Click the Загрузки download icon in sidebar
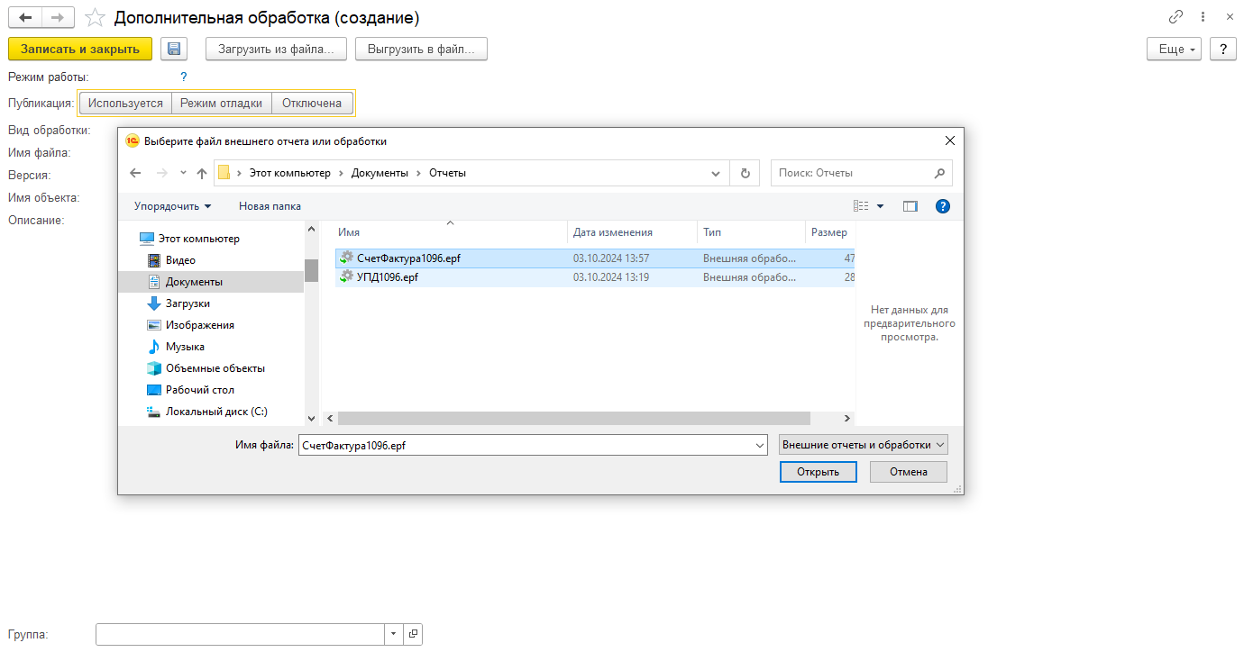The width and height of the screenshot is (1244, 652). tap(153, 303)
